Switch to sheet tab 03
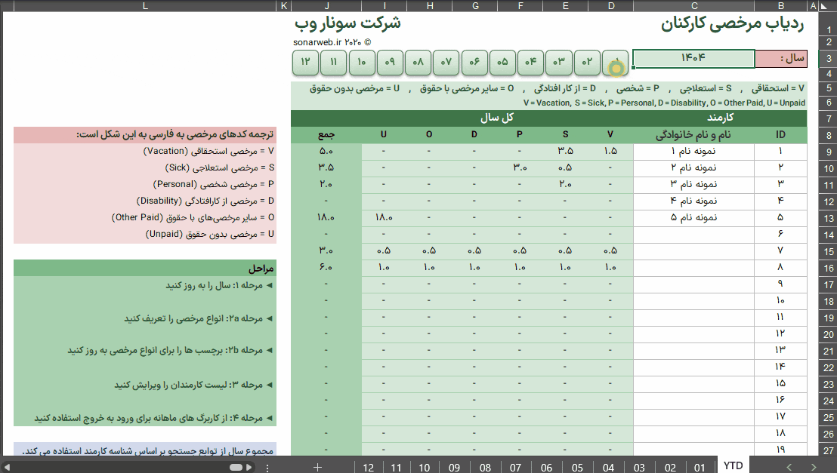Viewport: 837px width, 473px height. [x=640, y=467]
